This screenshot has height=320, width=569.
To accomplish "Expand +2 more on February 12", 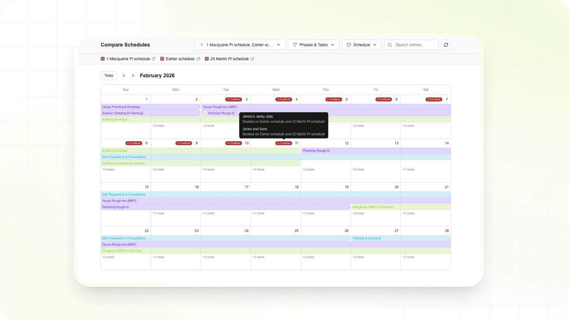I will pyautogui.click(x=308, y=169).
